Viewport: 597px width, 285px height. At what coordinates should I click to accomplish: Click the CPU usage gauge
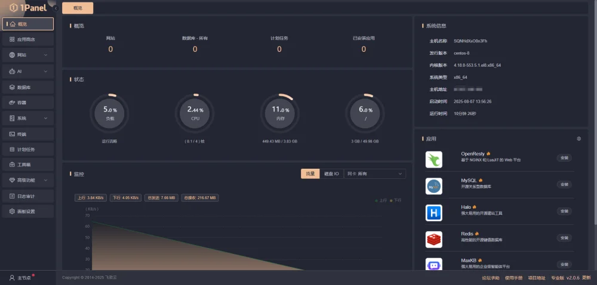pos(195,113)
